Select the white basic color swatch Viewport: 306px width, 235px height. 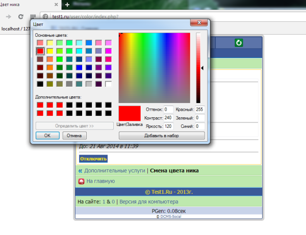click(x=108, y=84)
